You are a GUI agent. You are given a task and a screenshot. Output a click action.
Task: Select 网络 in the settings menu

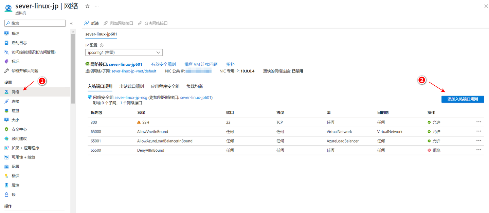coord(35,92)
